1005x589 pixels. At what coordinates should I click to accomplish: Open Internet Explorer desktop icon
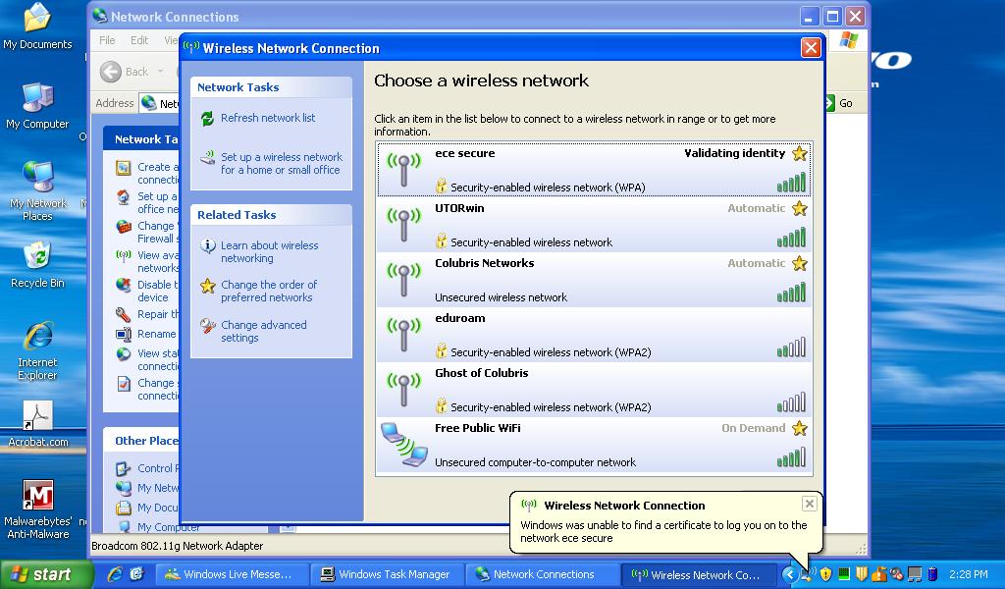click(37, 350)
